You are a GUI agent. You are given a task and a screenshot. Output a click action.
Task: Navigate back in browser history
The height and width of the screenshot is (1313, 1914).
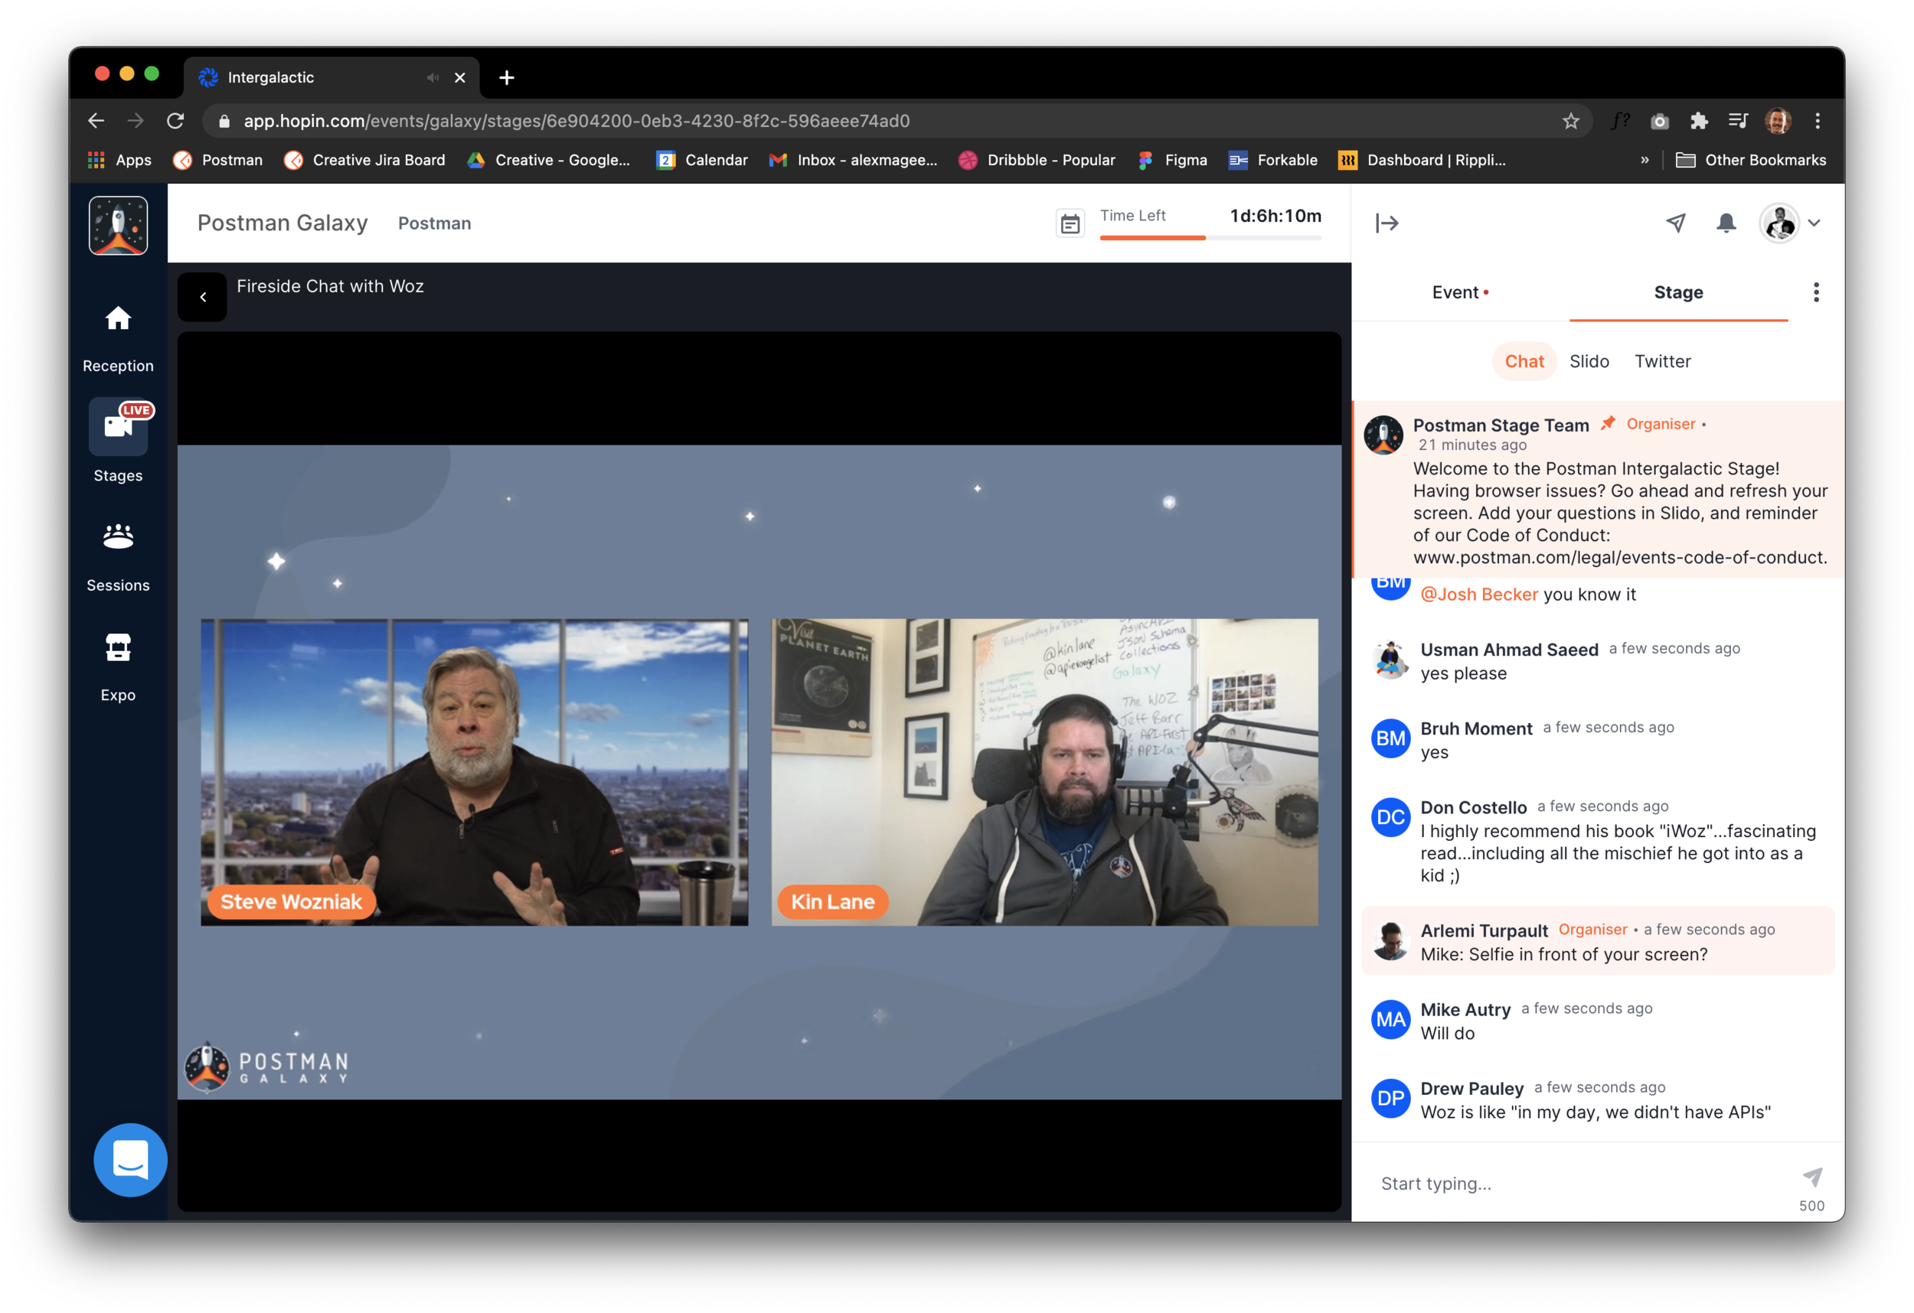point(96,121)
